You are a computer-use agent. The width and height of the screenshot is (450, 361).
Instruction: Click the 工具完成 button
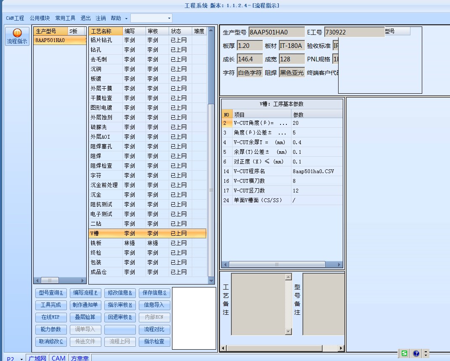(51, 305)
